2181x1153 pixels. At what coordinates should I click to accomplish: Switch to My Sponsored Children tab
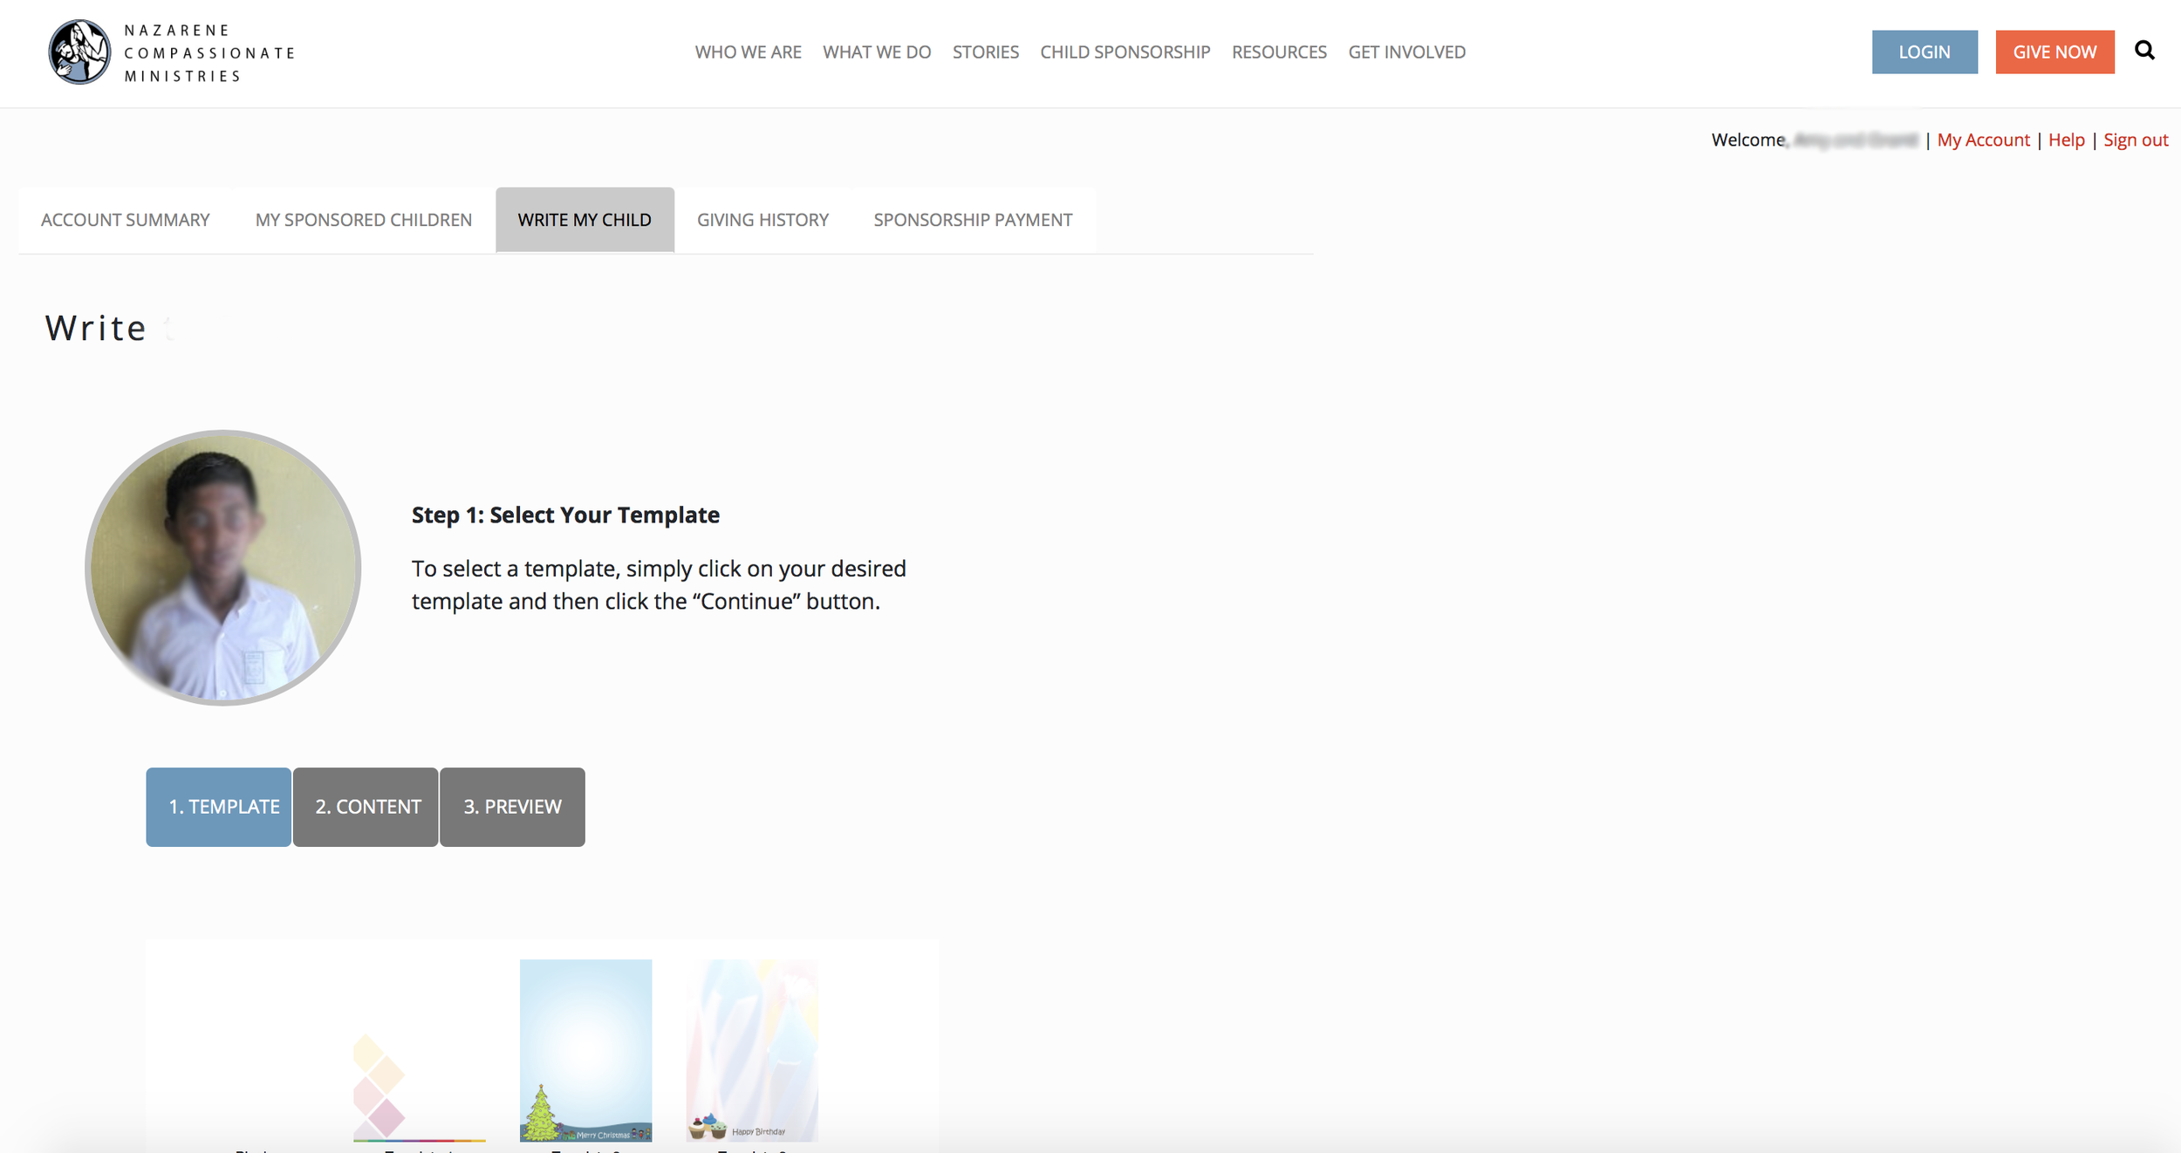363,220
